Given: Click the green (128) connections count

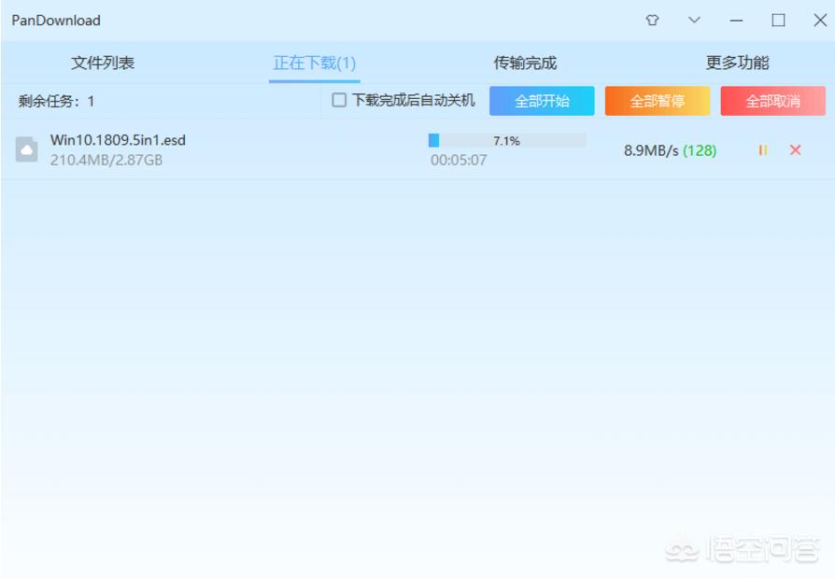Looking at the screenshot, I should [x=700, y=150].
